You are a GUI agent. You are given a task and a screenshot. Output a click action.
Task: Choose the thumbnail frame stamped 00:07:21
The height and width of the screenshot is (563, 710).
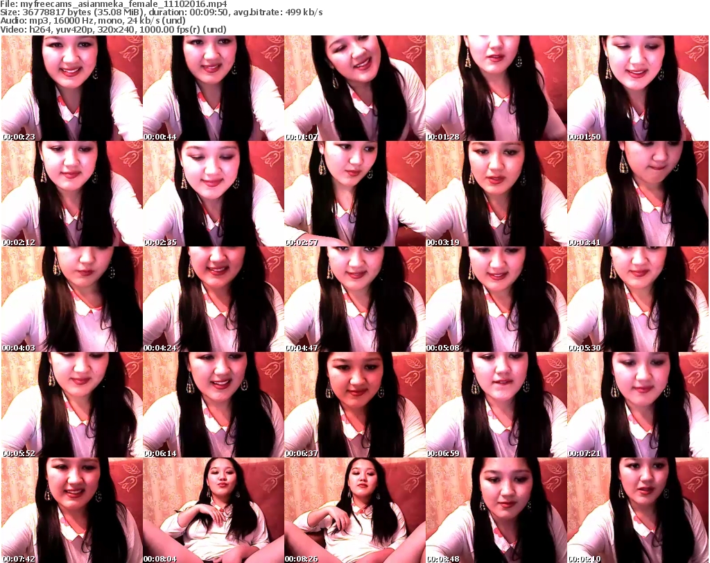point(638,405)
